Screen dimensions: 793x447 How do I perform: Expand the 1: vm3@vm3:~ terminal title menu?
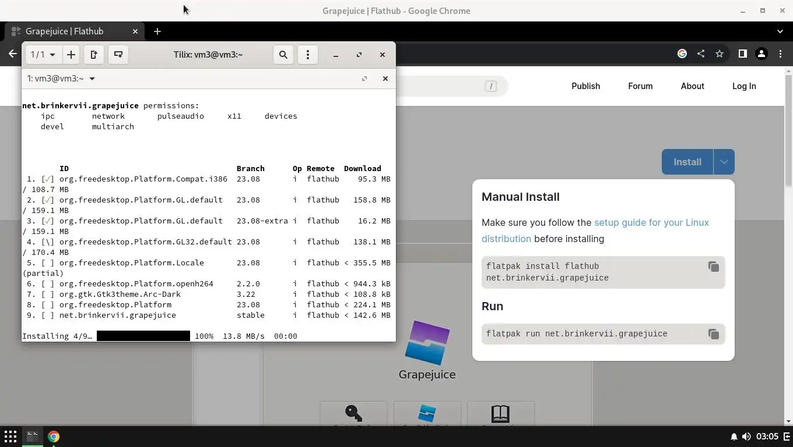tap(61, 79)
